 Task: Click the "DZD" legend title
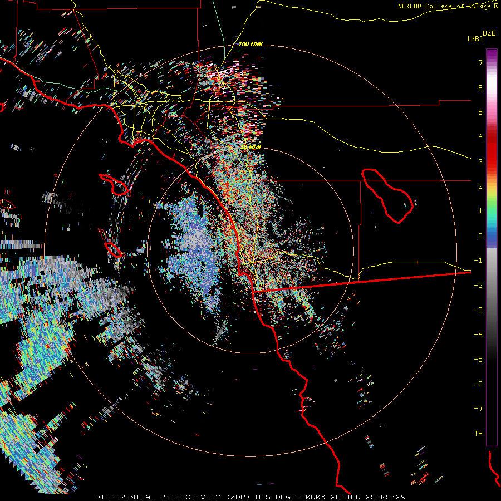point(489,33)
